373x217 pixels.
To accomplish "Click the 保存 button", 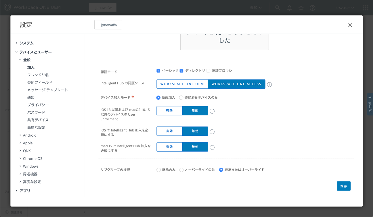I will click(x=344, y=186).
